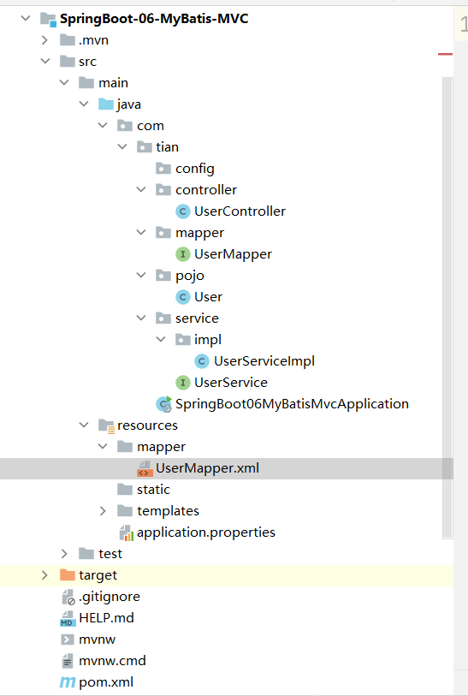This screenshot has height=696, width=468.
Task: Click the src folder icon
Action: pos(68,62)
